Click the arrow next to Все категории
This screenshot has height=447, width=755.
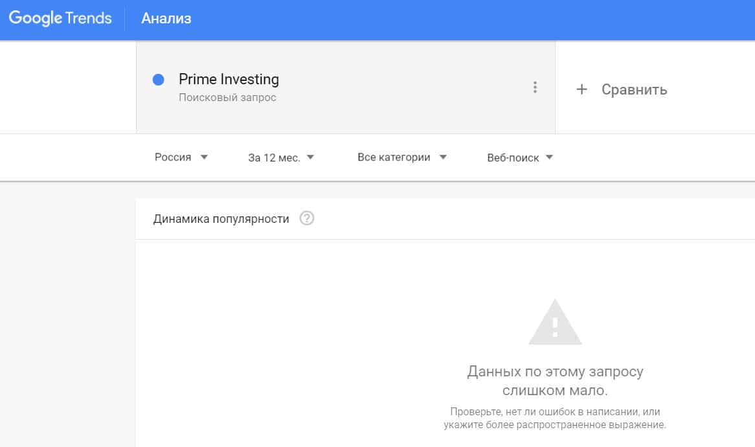point(443,157)
